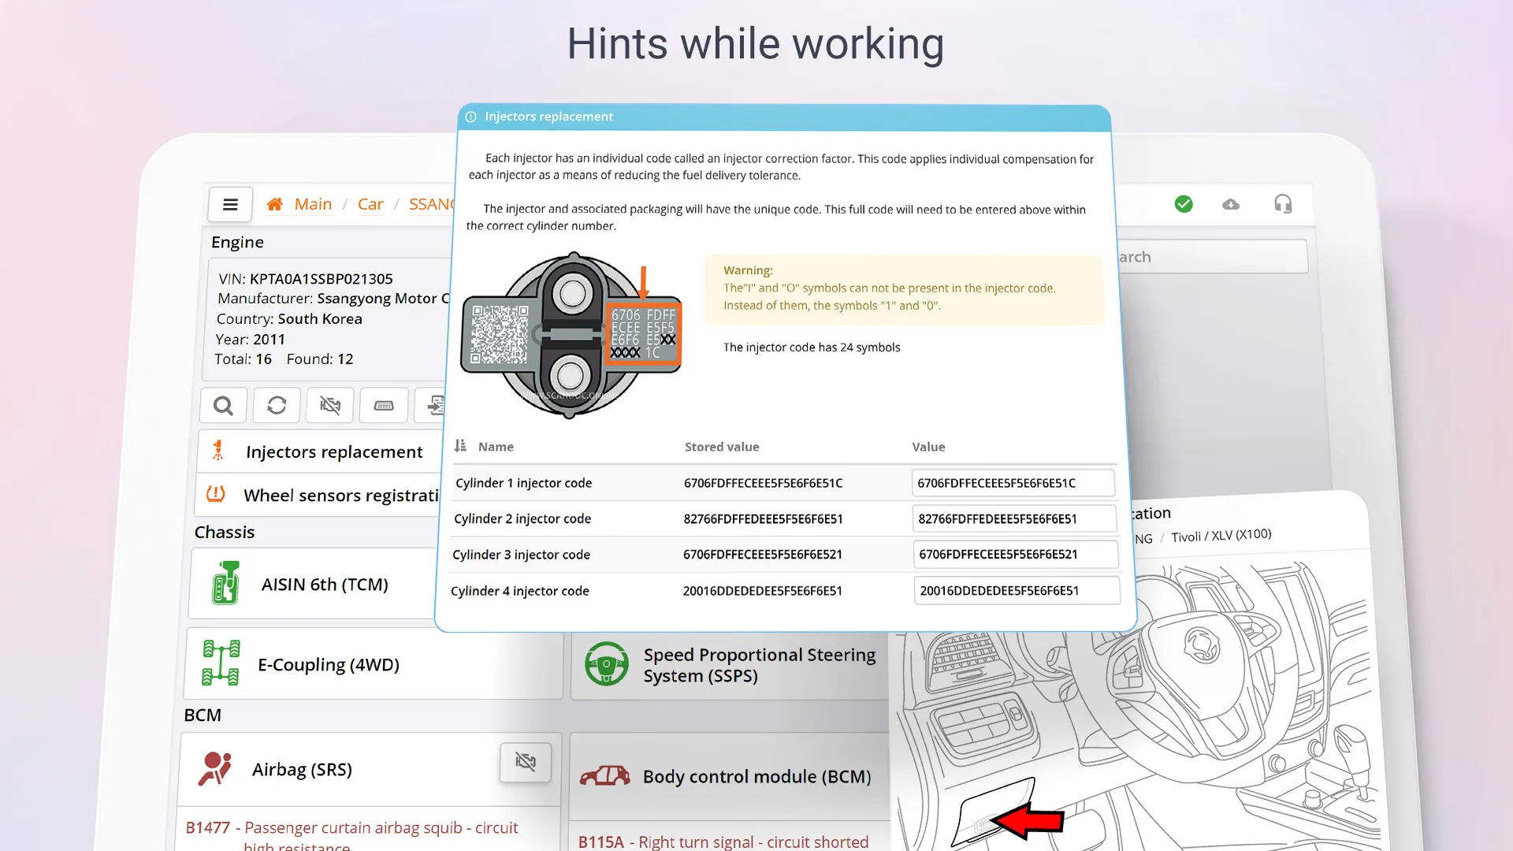Click the Tivoli / XLV (X100) breadcrumb

1221,536
